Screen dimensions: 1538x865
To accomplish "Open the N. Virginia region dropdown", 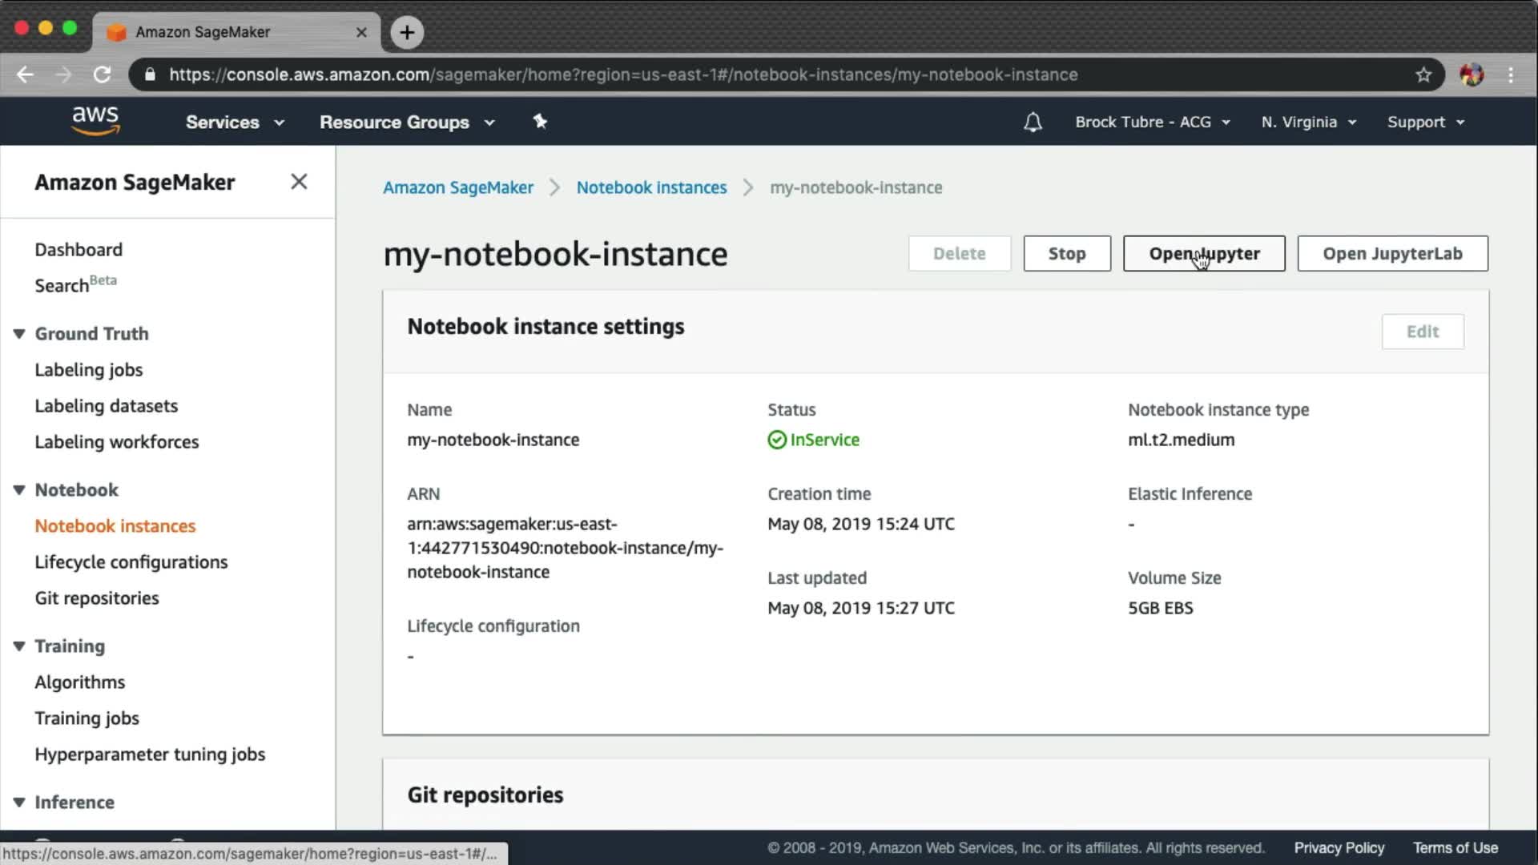I will coord(1308,122).
